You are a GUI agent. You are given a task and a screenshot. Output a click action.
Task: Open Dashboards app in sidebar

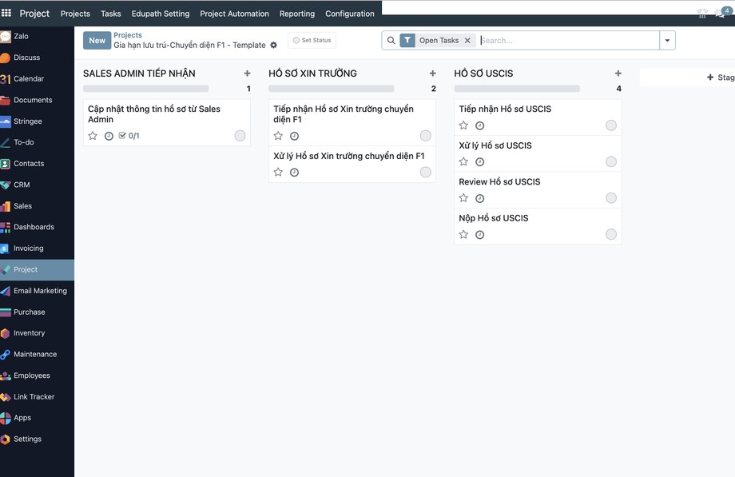point(37,227)
